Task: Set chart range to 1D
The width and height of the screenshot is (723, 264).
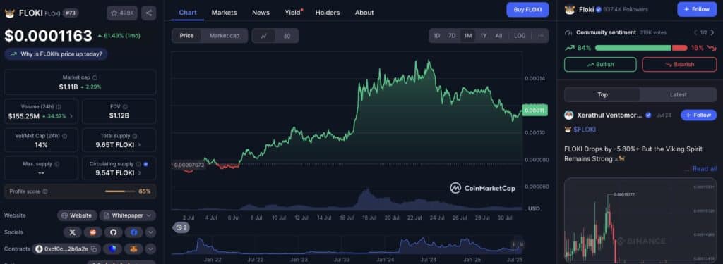Action: click(x=436, y=36)
